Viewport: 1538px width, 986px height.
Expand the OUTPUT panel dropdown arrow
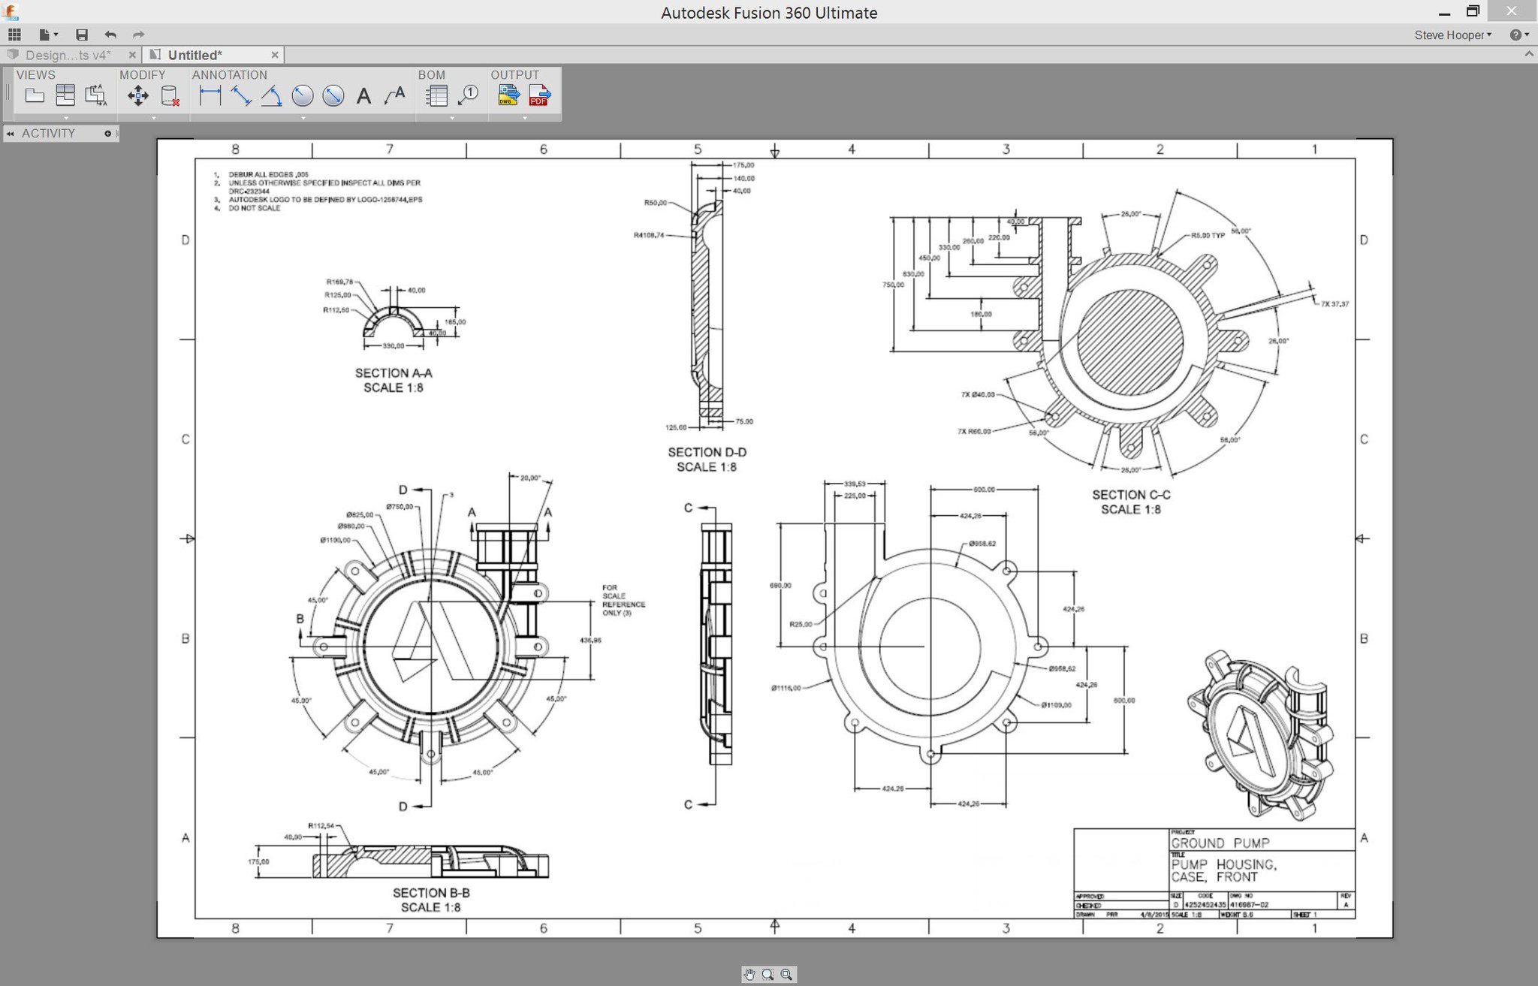click(524, 118)
